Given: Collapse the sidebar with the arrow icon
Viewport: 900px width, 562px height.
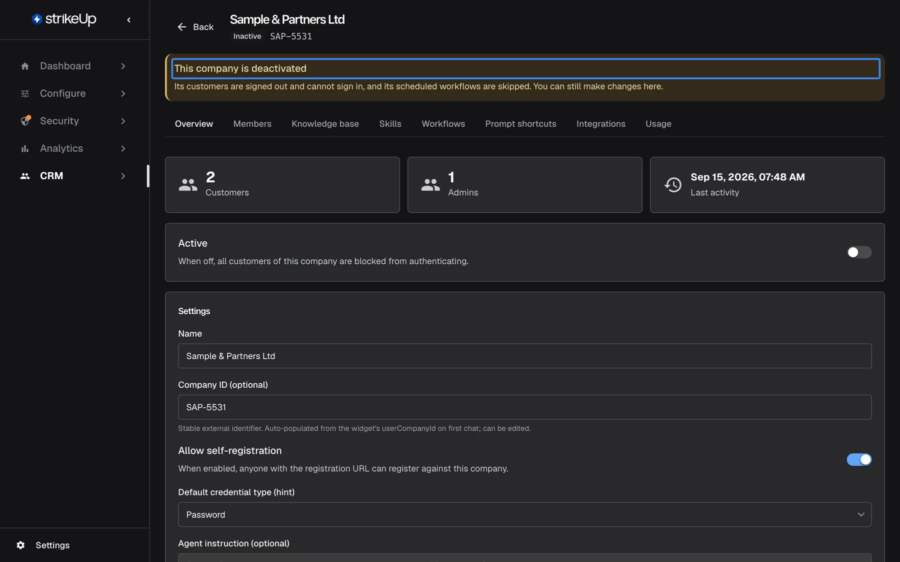Looking at the screenshot, I should pos(129,20).
